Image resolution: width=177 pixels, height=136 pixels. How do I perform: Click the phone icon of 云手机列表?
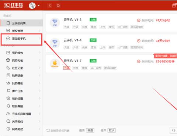point(8,23)
